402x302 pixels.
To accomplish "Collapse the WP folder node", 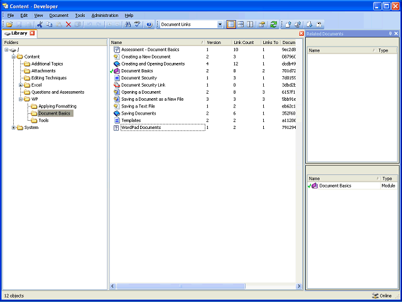I will click(21, 99).
